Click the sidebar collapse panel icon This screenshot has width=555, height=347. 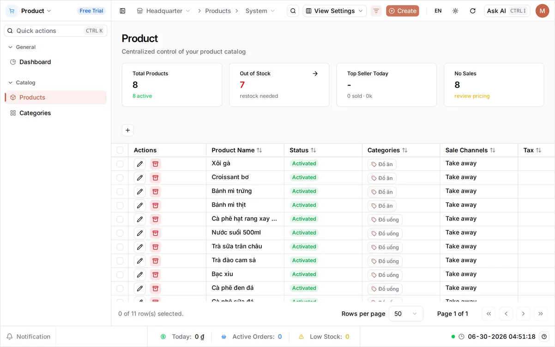coord(122,11)
